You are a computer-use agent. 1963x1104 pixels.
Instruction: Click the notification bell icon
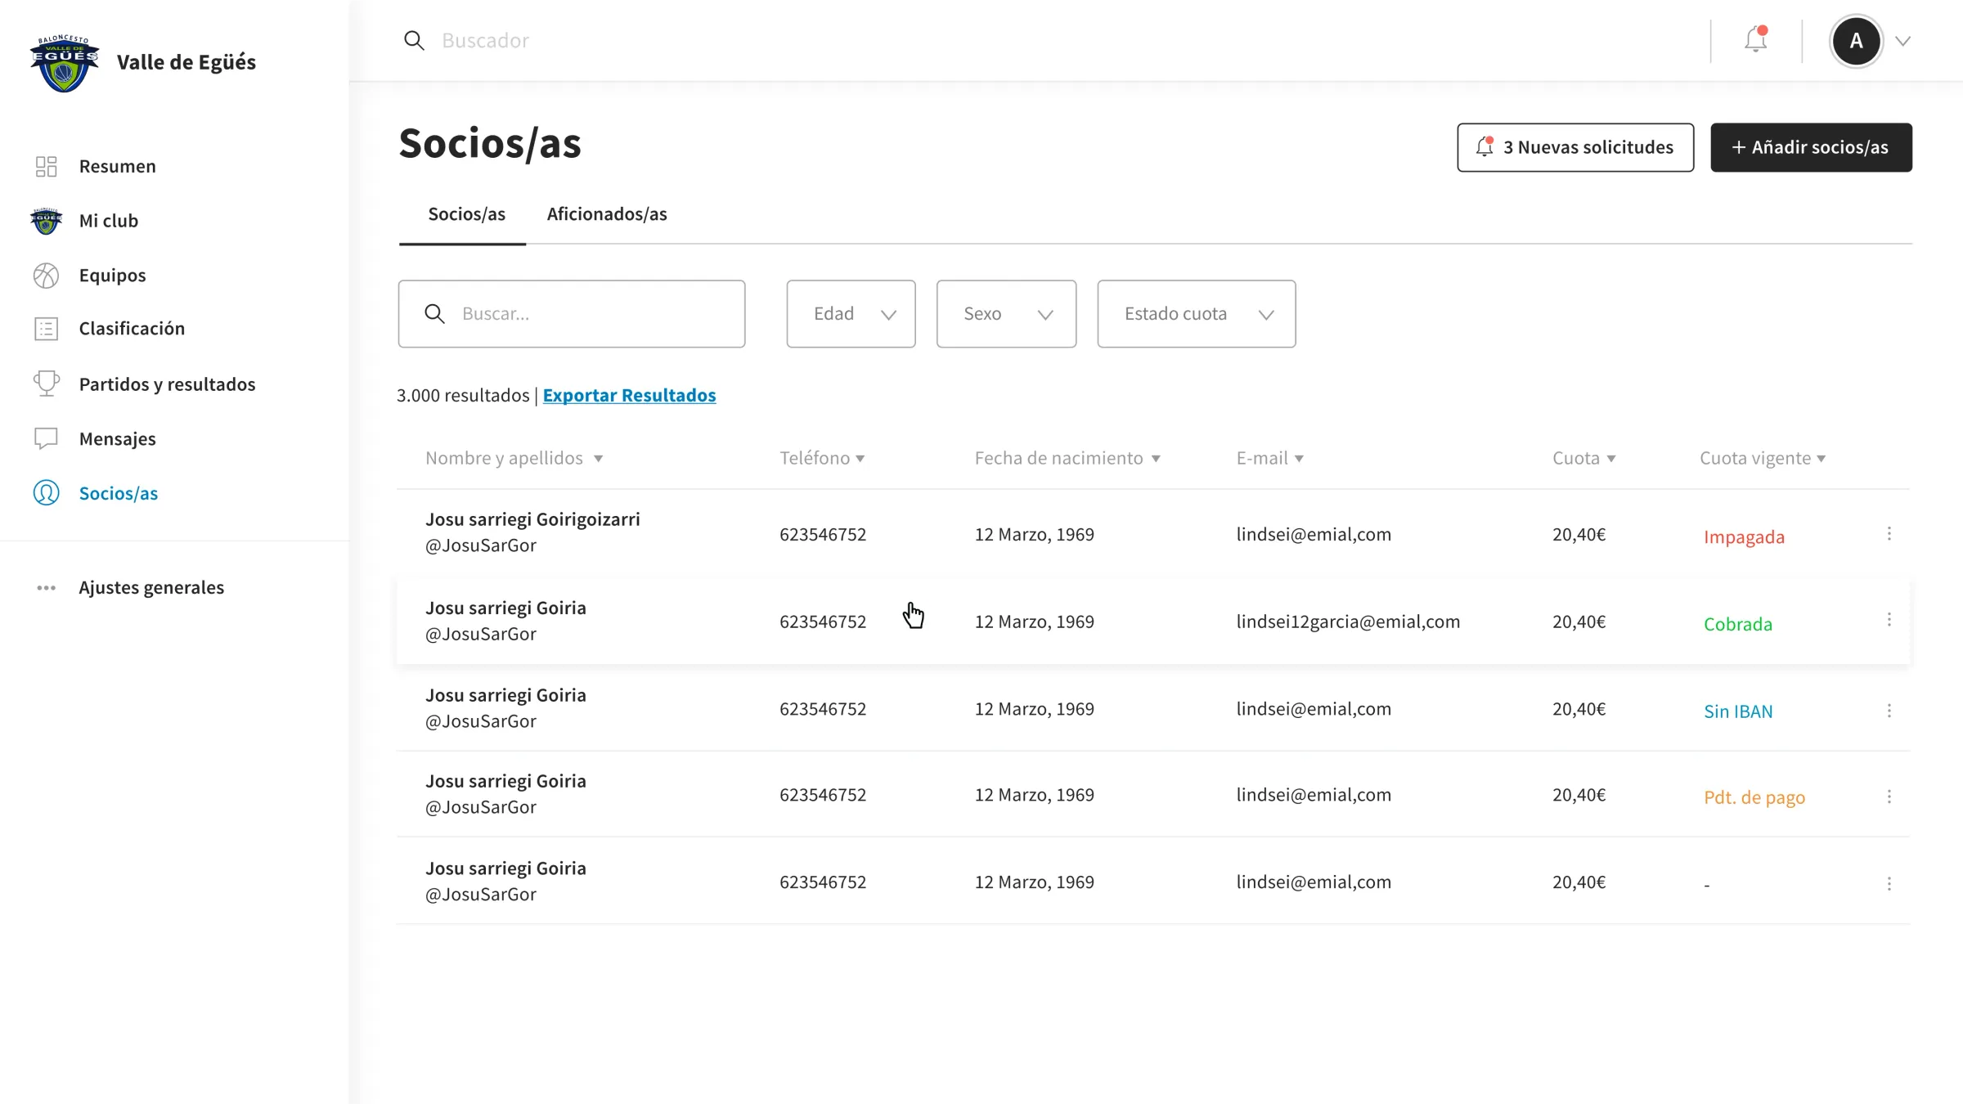point(1755,40)
